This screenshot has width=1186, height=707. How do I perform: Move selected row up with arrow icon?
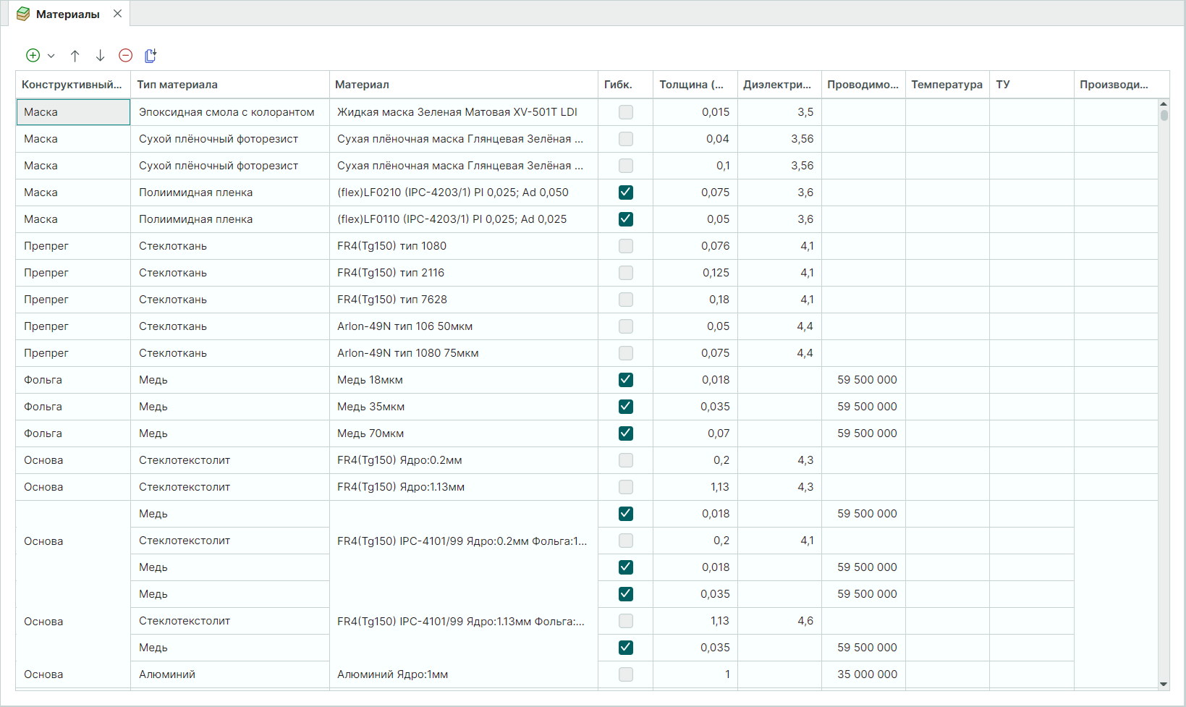(x=75, y=56)
